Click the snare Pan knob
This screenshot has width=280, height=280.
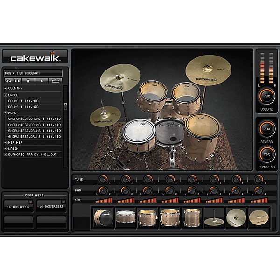[x=126, y=191]
